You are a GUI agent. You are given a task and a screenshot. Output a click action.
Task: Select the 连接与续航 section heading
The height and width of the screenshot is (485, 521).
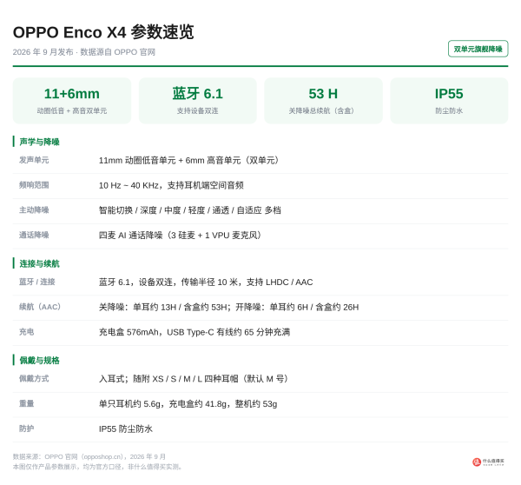point(39,263)
